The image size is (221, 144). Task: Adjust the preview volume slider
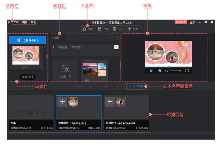click(175, 71)
